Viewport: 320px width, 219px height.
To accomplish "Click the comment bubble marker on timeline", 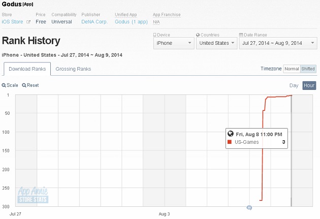I will 249,208.
